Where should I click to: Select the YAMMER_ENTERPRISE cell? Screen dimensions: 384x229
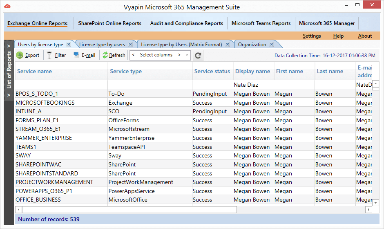61,138
